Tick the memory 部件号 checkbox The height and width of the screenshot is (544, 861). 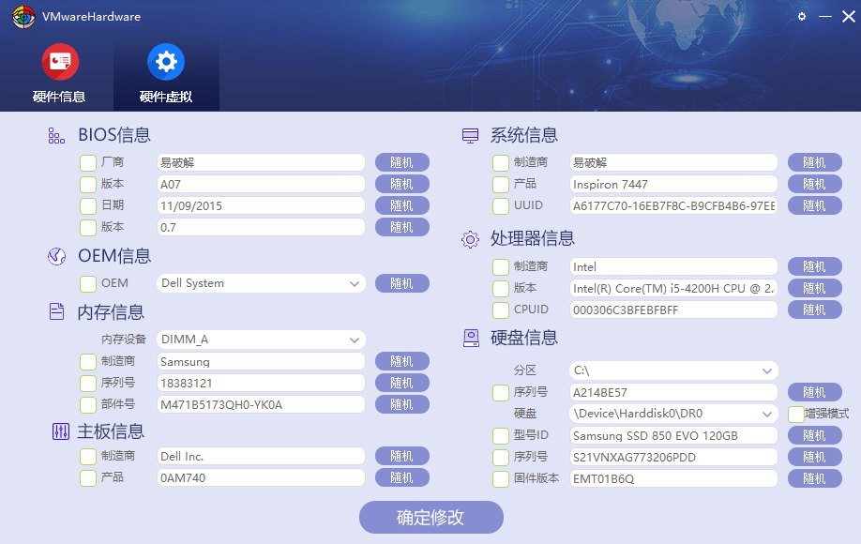88,404
